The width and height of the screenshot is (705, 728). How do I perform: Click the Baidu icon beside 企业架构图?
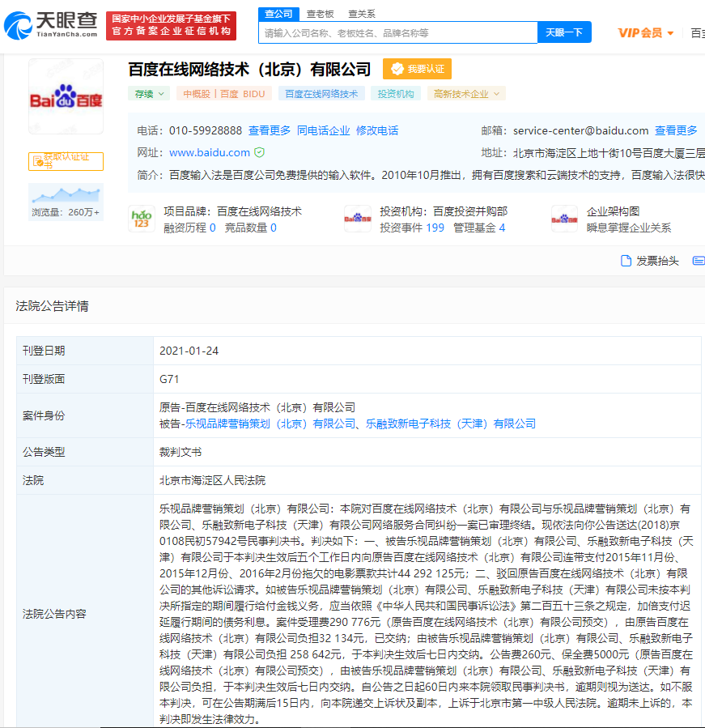pos(564,219)
